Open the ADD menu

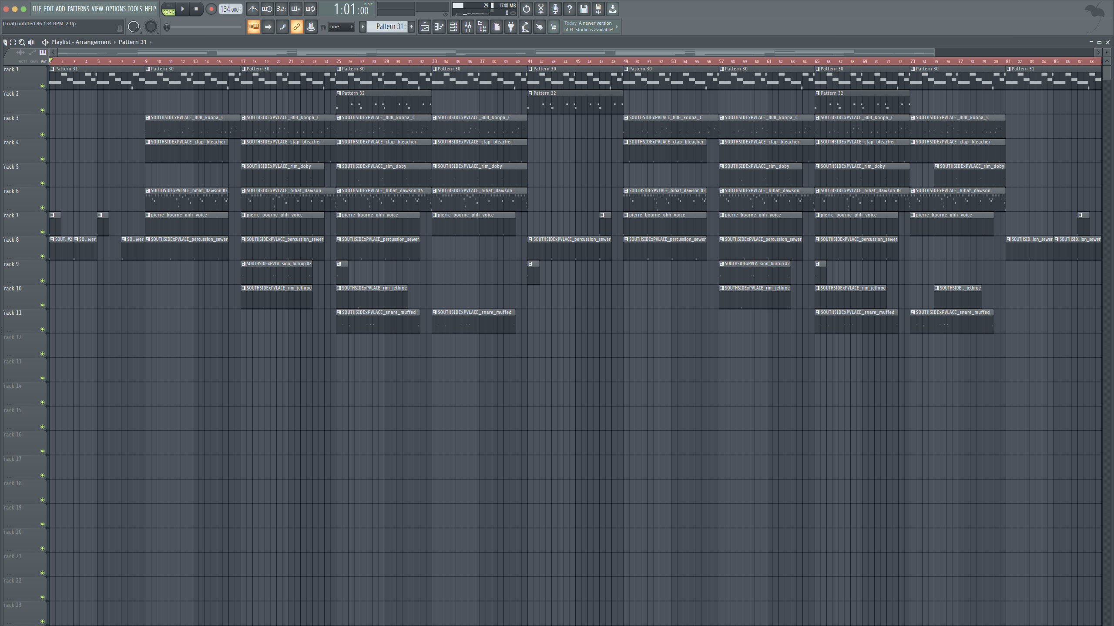pyautogui.click(x=60, y=9)
